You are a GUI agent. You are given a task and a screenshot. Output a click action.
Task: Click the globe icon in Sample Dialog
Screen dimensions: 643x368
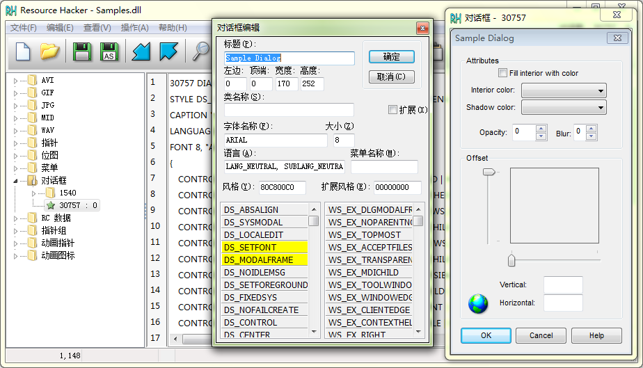479,303
